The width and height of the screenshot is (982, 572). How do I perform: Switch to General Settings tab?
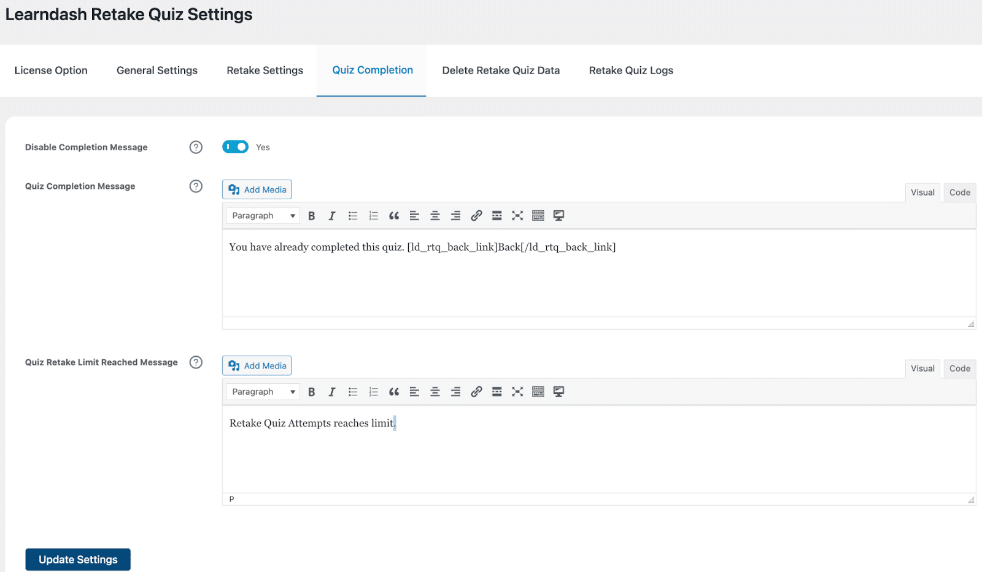coord(157,71)
